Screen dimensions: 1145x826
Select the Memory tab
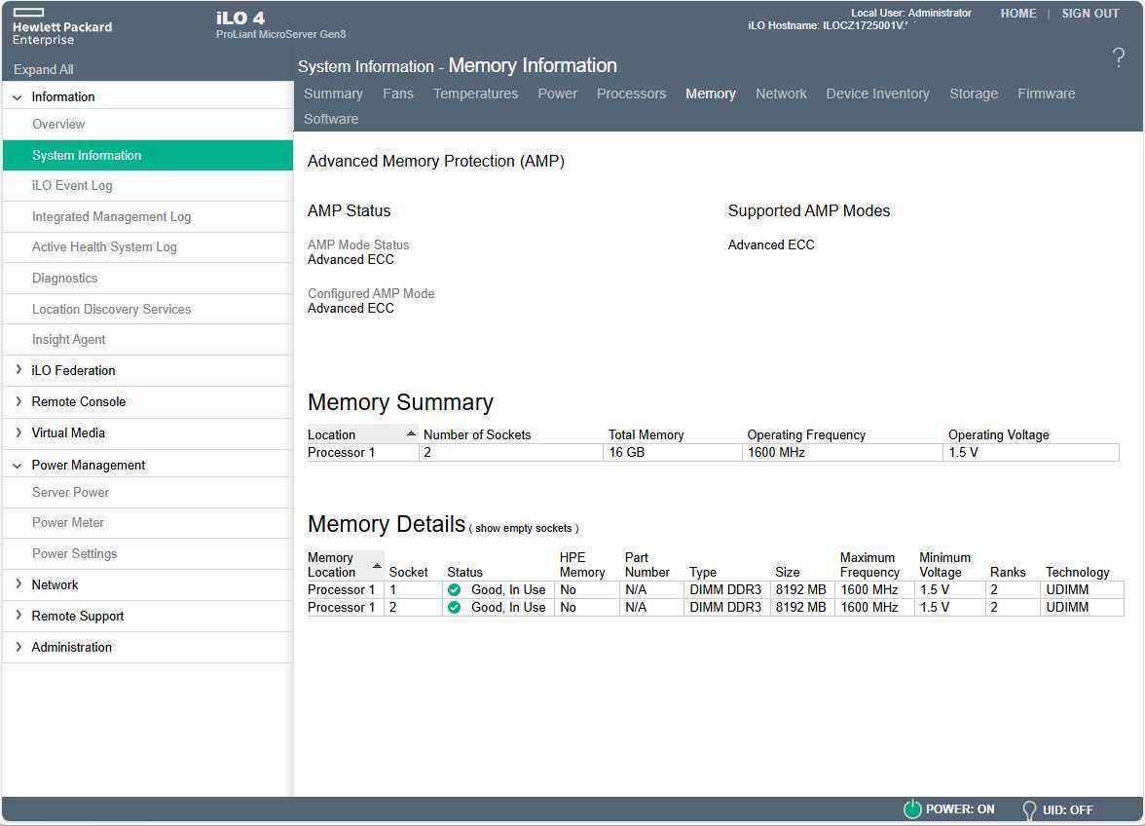711,94
